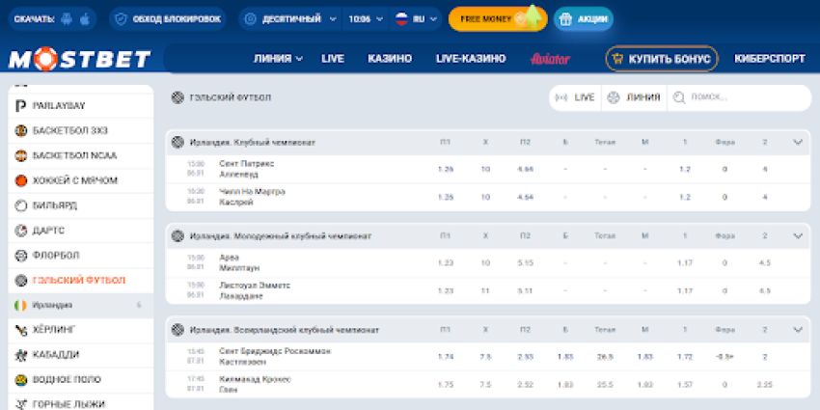Open the RU language dropdown
Viewport: 820px width, 410px height.
[x=417, y=19]
